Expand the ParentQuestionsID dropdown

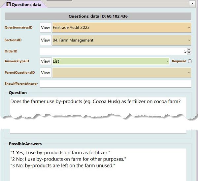(189, 73)
